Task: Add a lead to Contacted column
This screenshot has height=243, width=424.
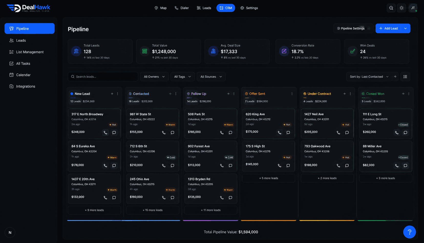Action: click(x=170, y=94)
